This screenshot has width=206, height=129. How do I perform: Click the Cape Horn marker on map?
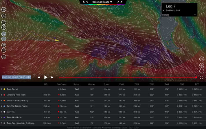coord(175,53)
